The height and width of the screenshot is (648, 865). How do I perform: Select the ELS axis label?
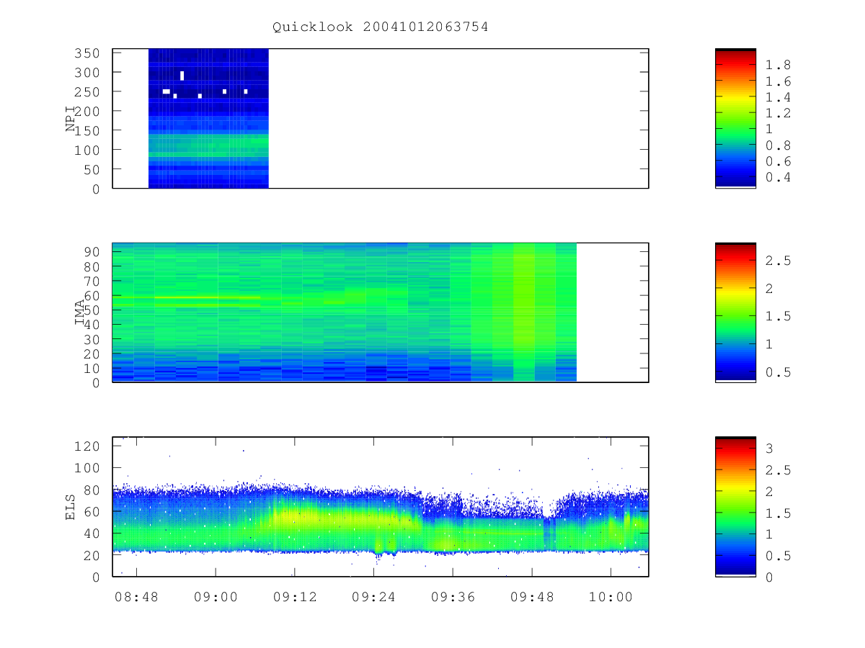pyautogui.click(x=71, y=507)
